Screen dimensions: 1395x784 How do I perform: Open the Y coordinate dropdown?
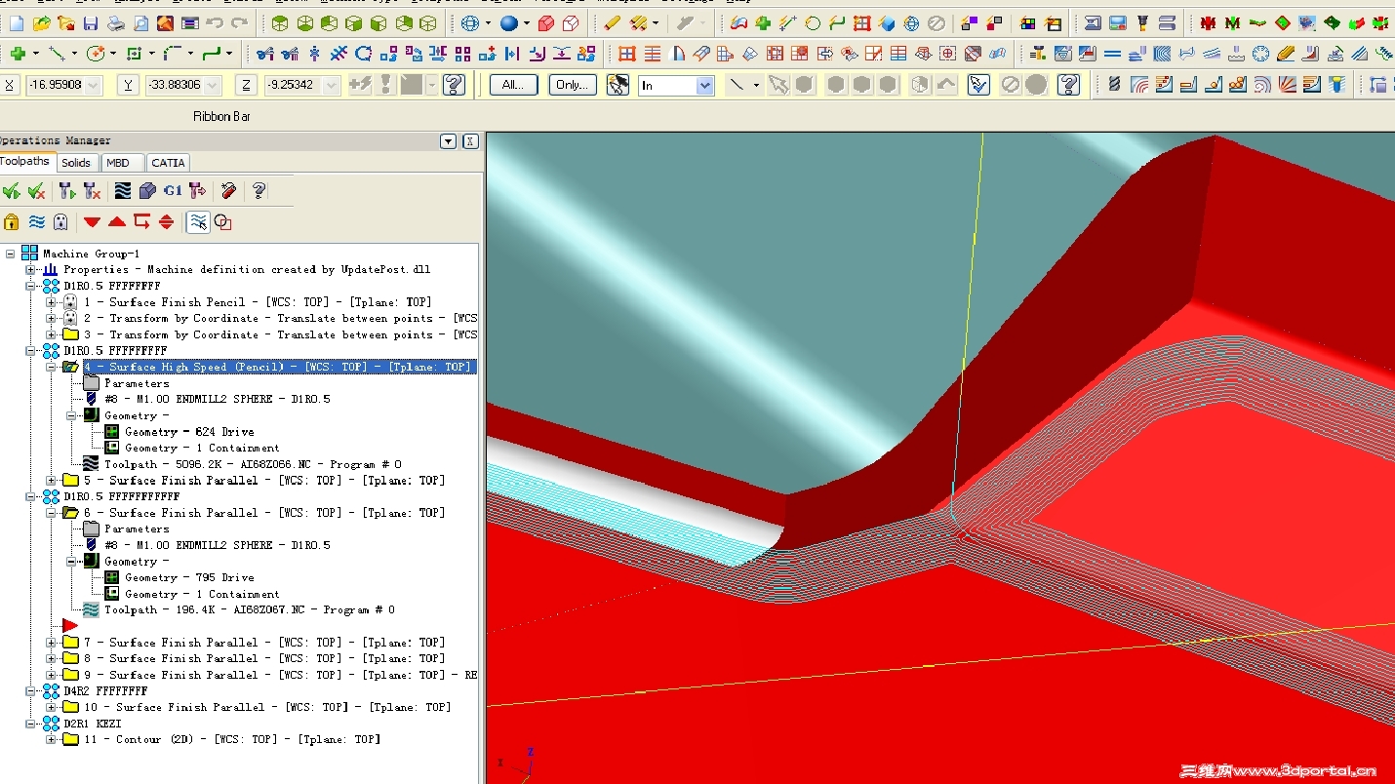(212, 85)
